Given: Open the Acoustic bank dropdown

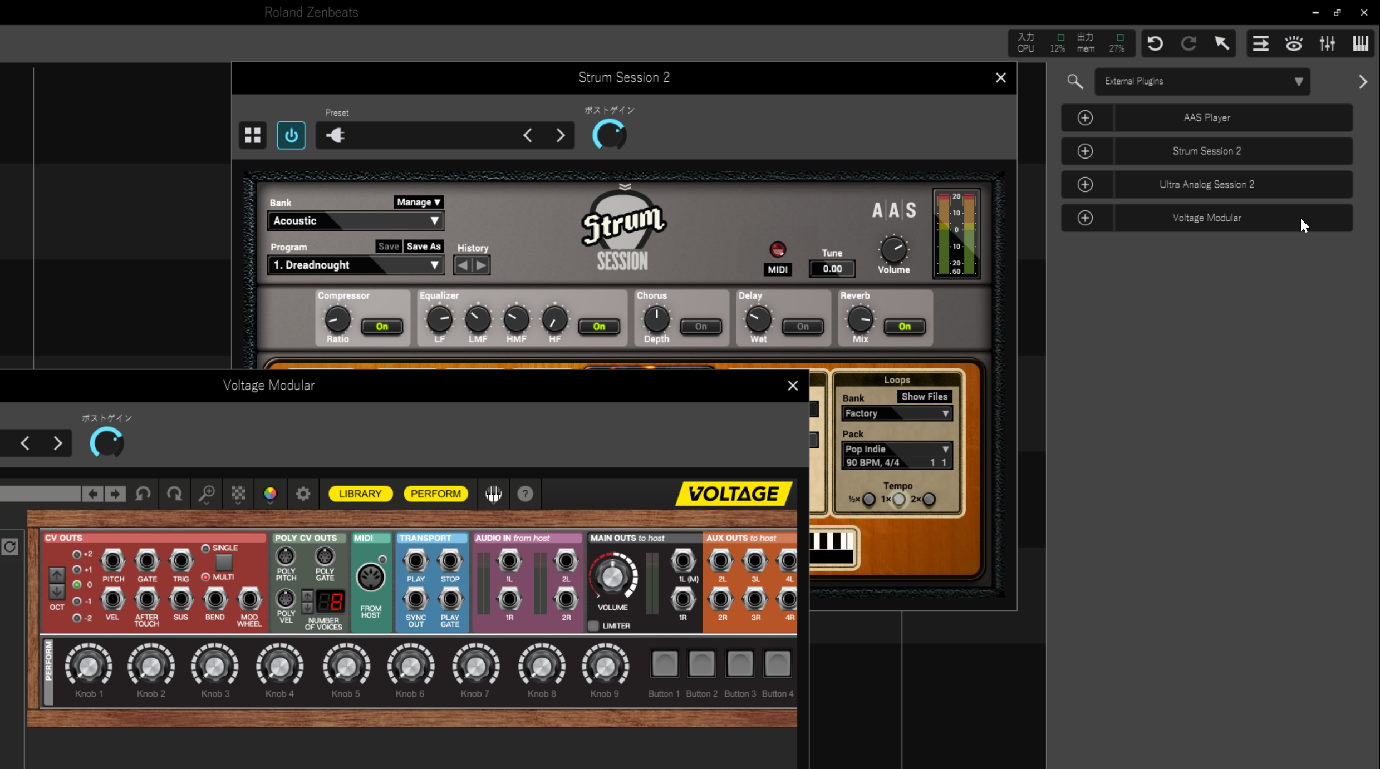Looking at the screenshot, I should click(355, 221).
